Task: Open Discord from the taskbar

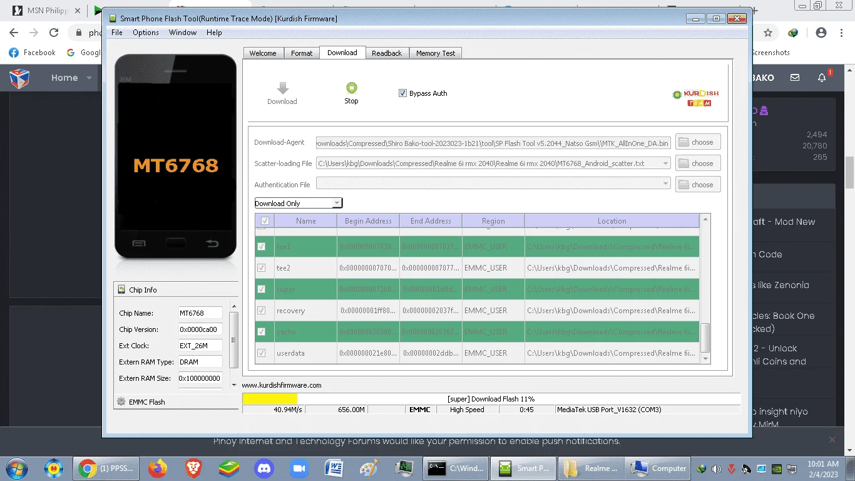Action: [264, 468]
